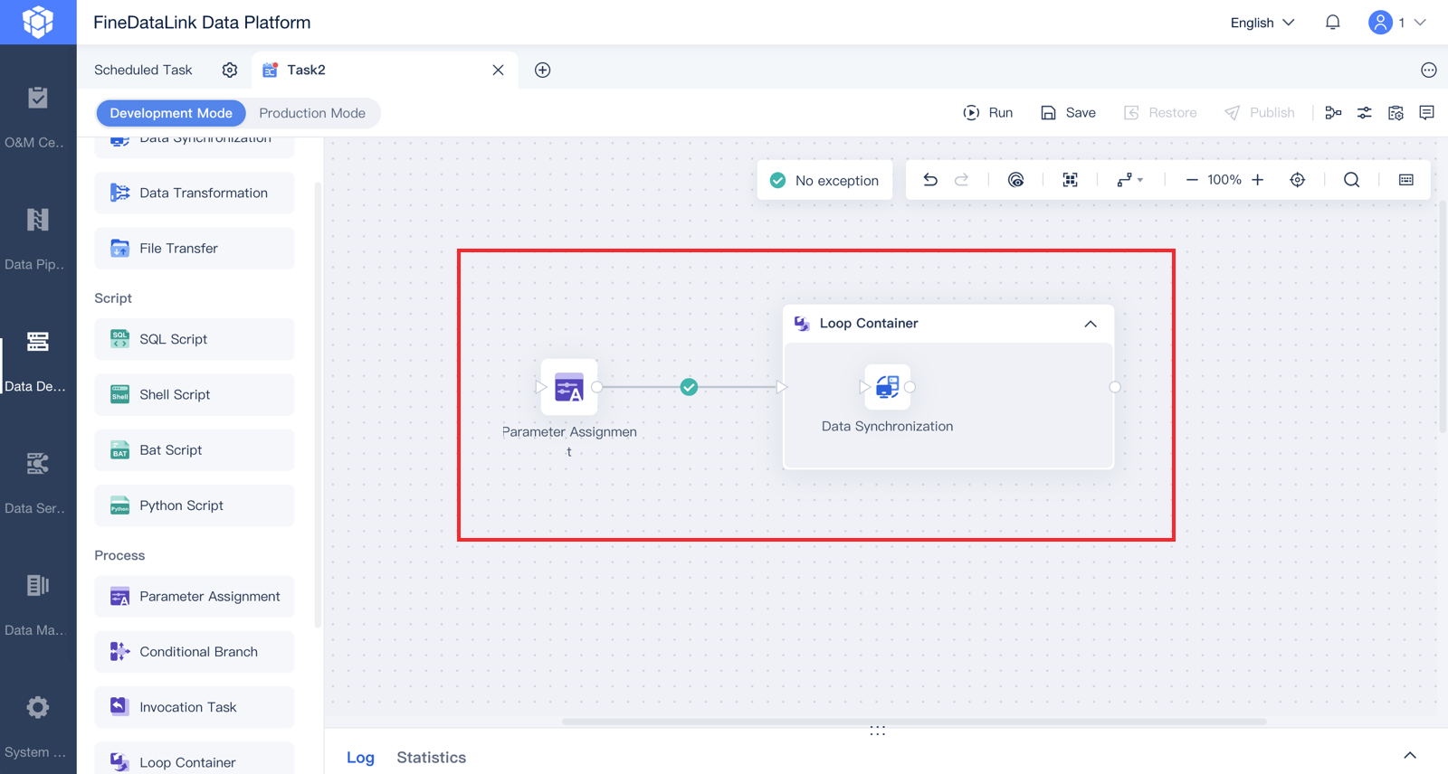Select Loop Container in node palette

(195, 760)
